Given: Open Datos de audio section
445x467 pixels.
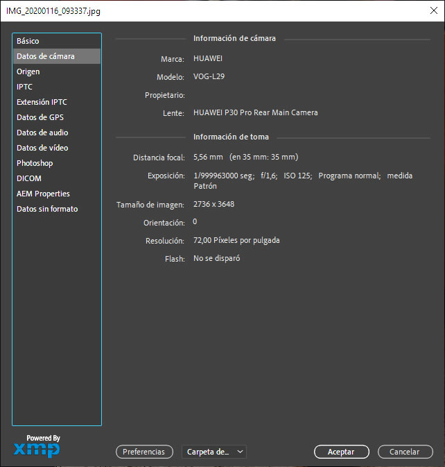Looking at the screenshot, I should [x=57, y=133].
